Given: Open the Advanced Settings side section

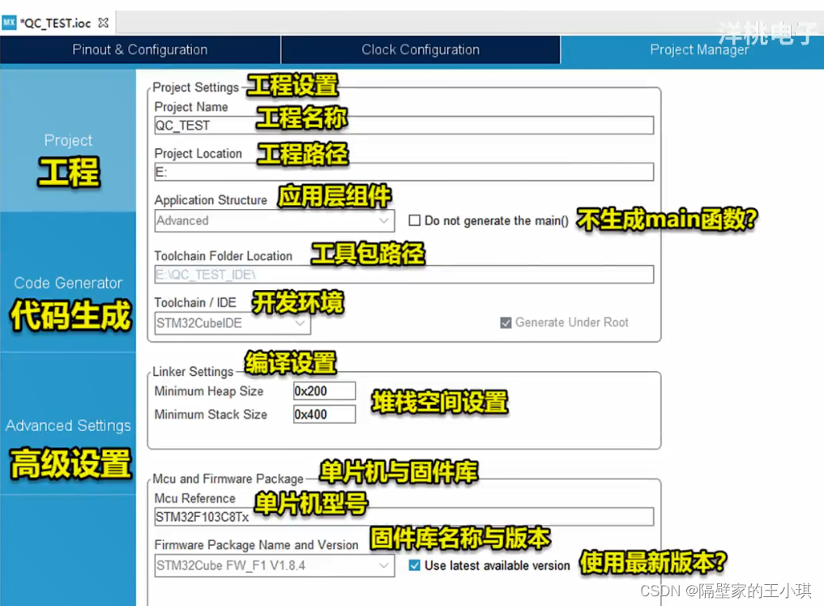Looking at the screenshot, I should coord(68,425).
